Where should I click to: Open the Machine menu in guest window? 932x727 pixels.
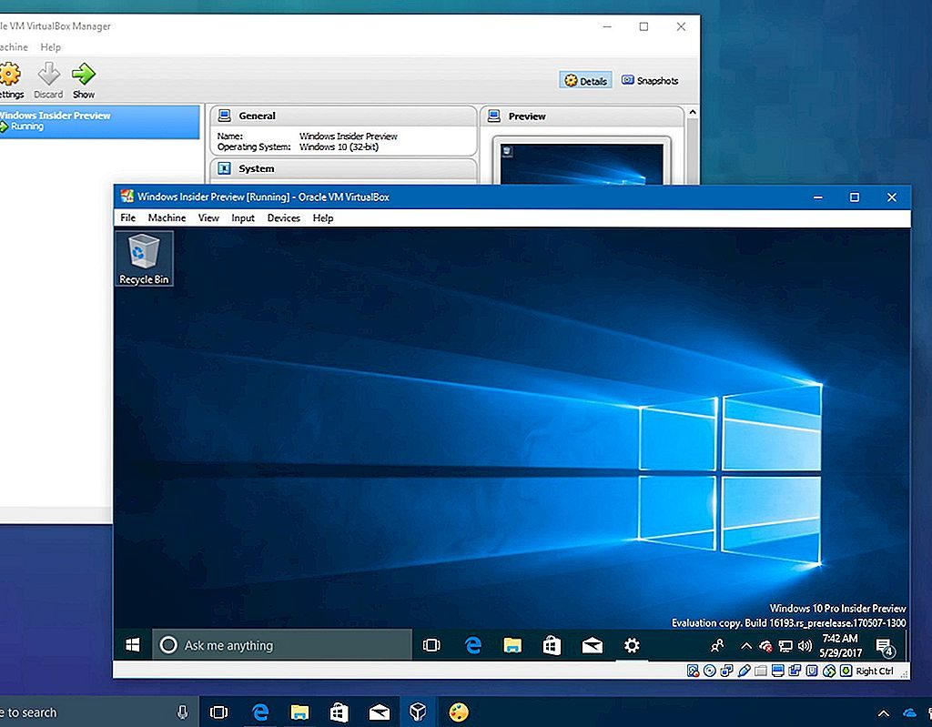pyautogui.click(x=167, y=217)
